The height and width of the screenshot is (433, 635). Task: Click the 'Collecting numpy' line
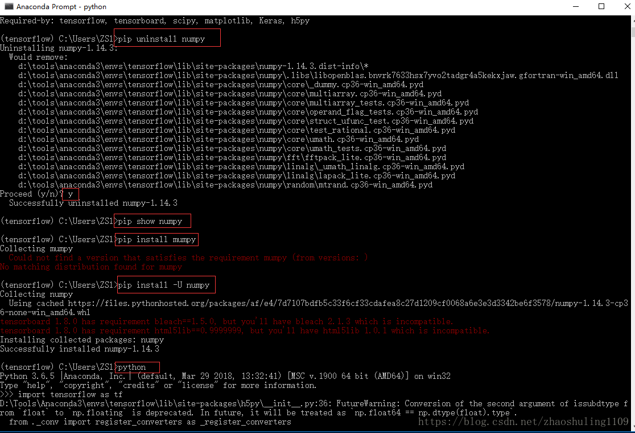(36, 295)
